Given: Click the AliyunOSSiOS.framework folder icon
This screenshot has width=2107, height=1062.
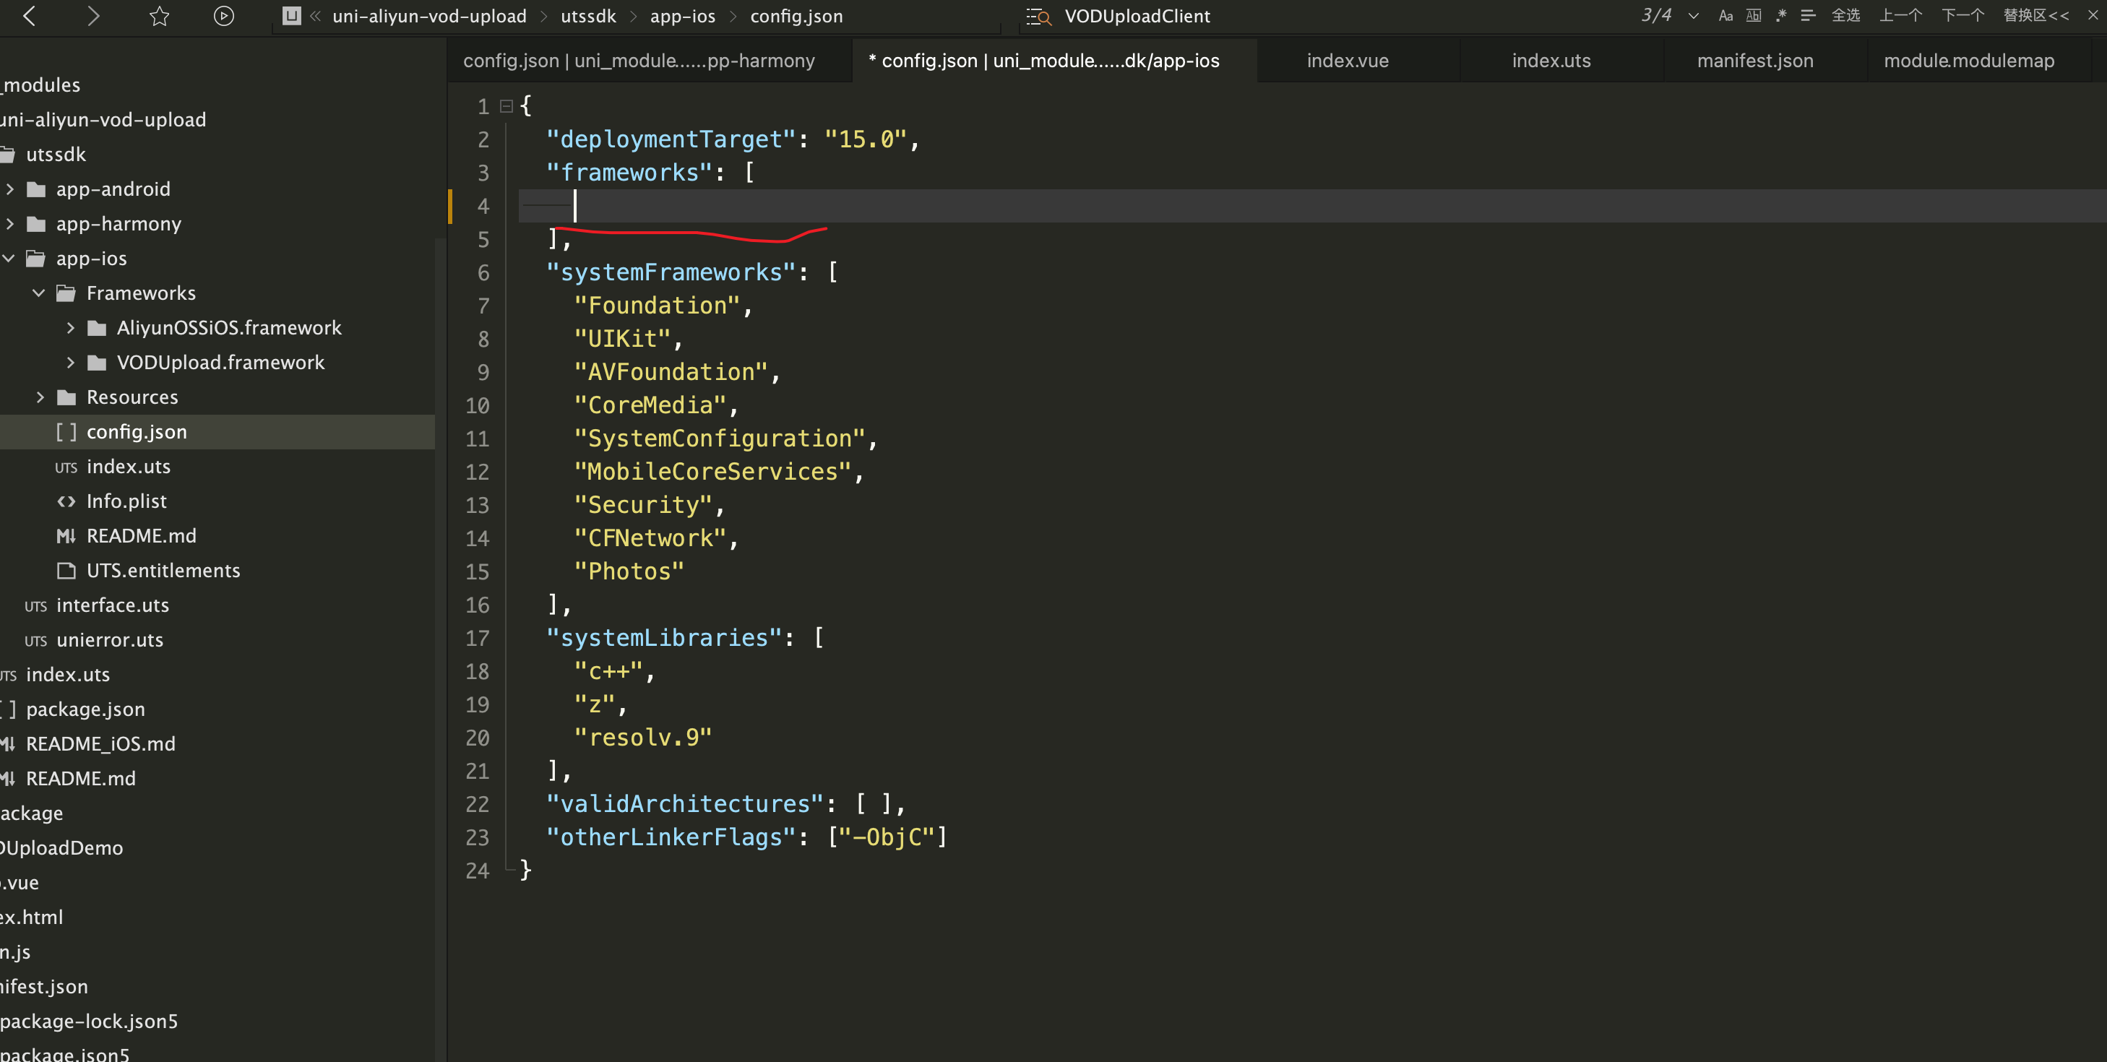Looking at the screenshot, I should pyautogui.click(x=97, y=328).
